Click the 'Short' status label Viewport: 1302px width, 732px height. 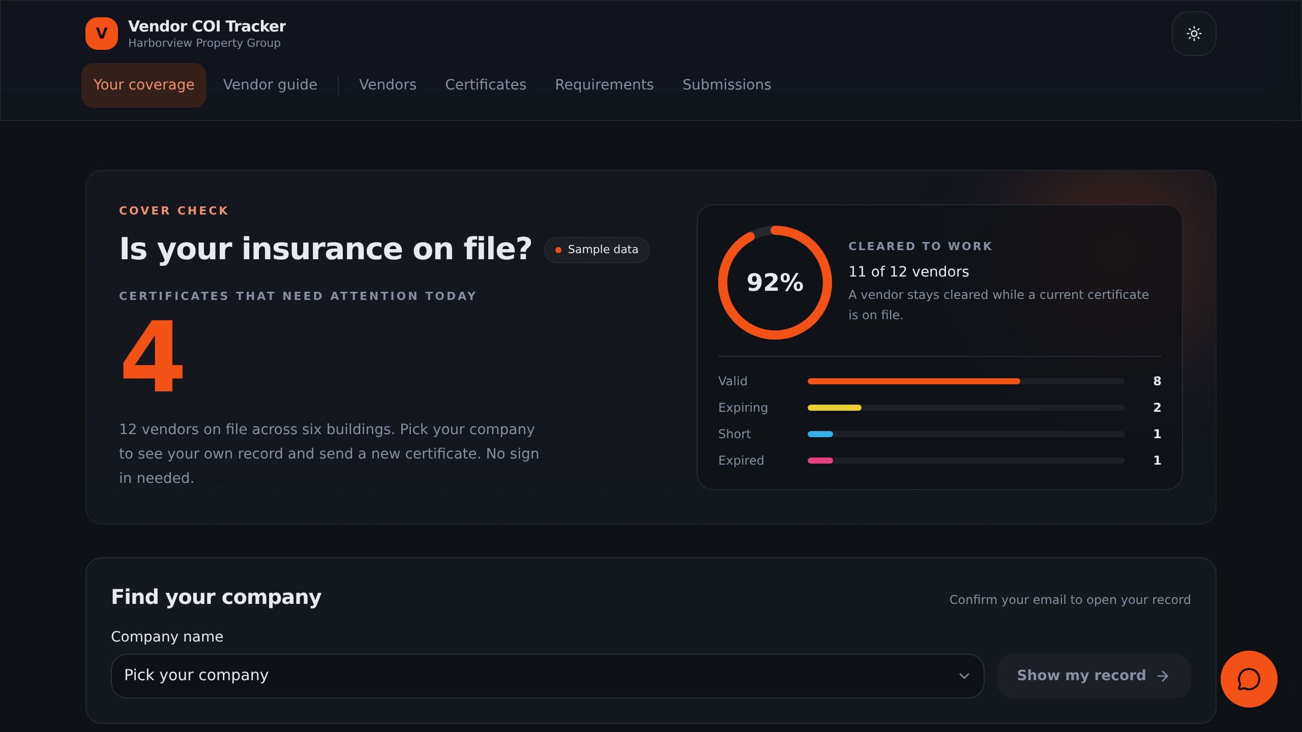[734, 434]
